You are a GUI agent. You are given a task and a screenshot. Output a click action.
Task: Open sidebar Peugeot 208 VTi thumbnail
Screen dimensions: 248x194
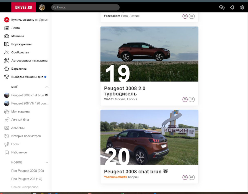(x=7, y=103)
